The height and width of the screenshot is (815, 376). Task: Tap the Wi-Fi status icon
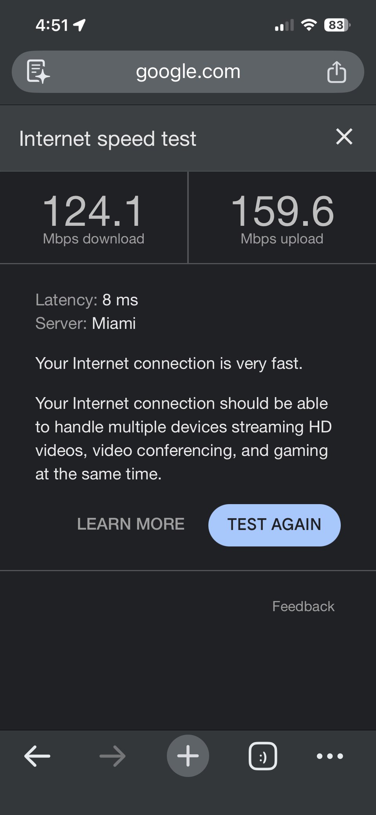(309, 25)
